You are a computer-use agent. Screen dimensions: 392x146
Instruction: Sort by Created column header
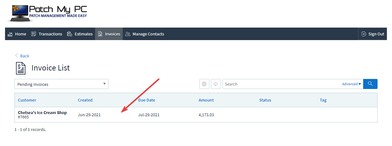pyautogui.click(x=85, y=100)
